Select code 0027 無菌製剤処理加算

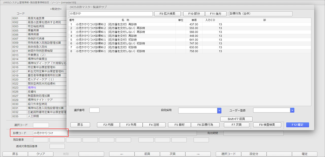click(x=39, y=96)
